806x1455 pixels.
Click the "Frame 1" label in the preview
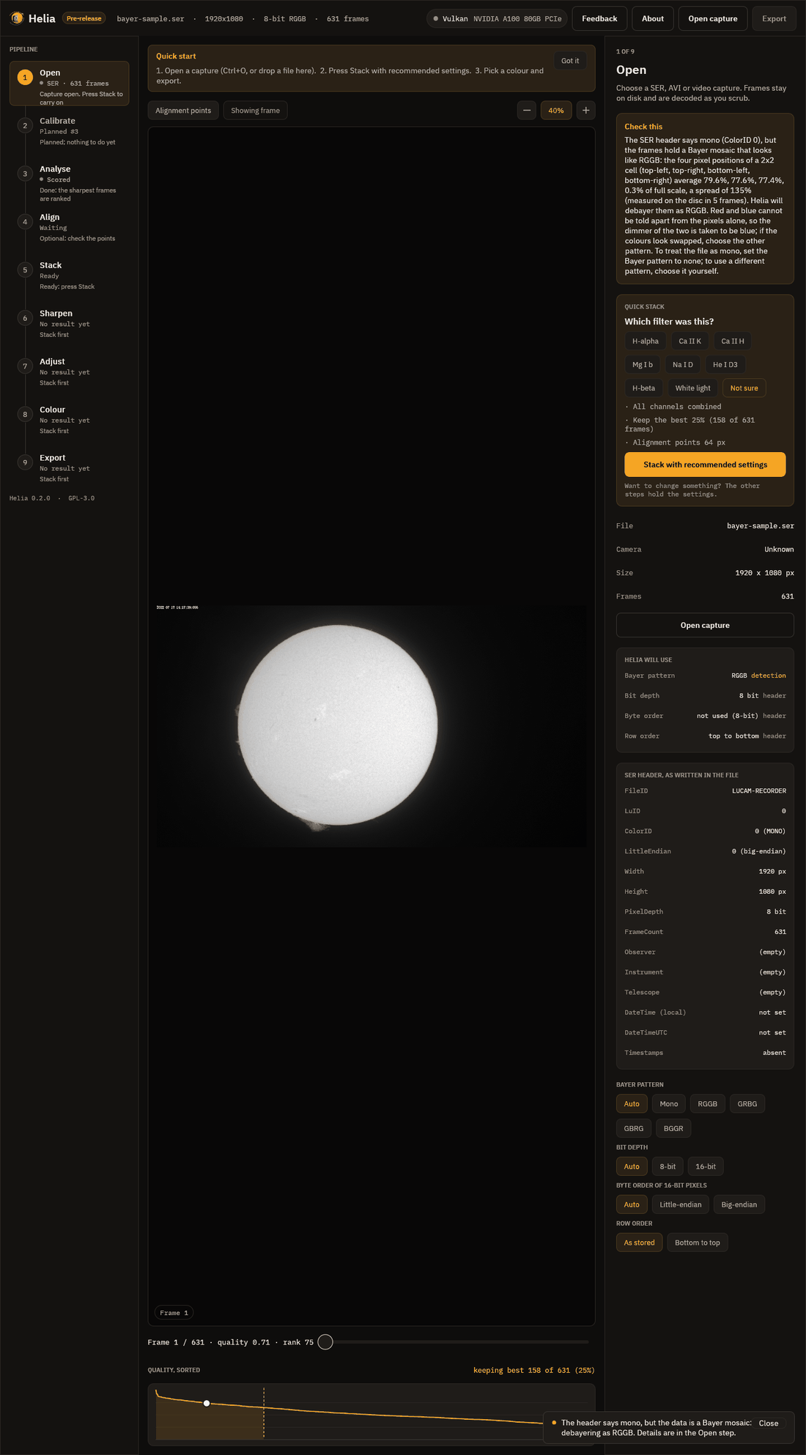[x=174, y=1313]
